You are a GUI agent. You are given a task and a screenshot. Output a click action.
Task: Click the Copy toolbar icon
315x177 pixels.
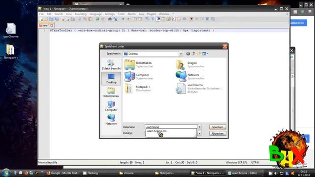click(x=85, y=19)
